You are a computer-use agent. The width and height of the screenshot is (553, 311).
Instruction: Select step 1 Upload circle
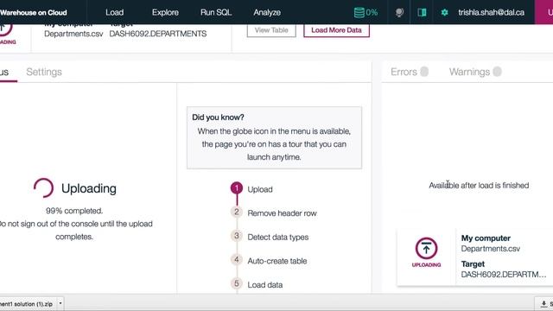tap(237, 188)
